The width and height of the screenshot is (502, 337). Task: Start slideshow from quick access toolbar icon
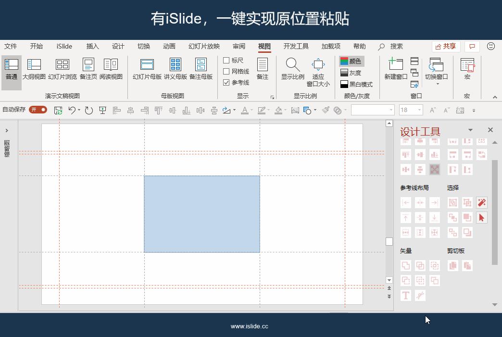103,111
